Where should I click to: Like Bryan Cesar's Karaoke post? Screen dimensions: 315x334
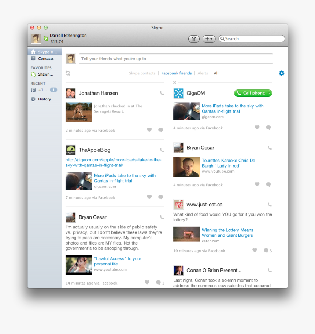click(257, 184)
